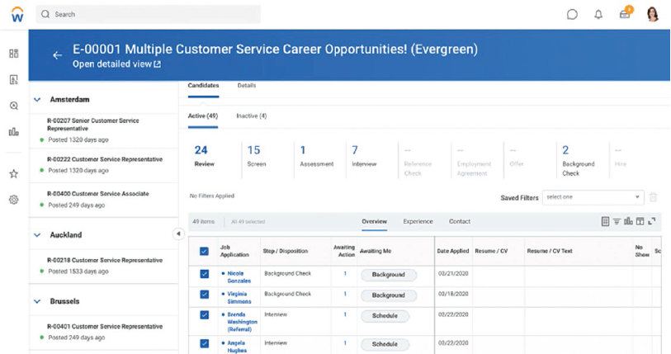Screen dimensions: 671x354
Task: Open the table filter icon
Action: pos(617,221)
